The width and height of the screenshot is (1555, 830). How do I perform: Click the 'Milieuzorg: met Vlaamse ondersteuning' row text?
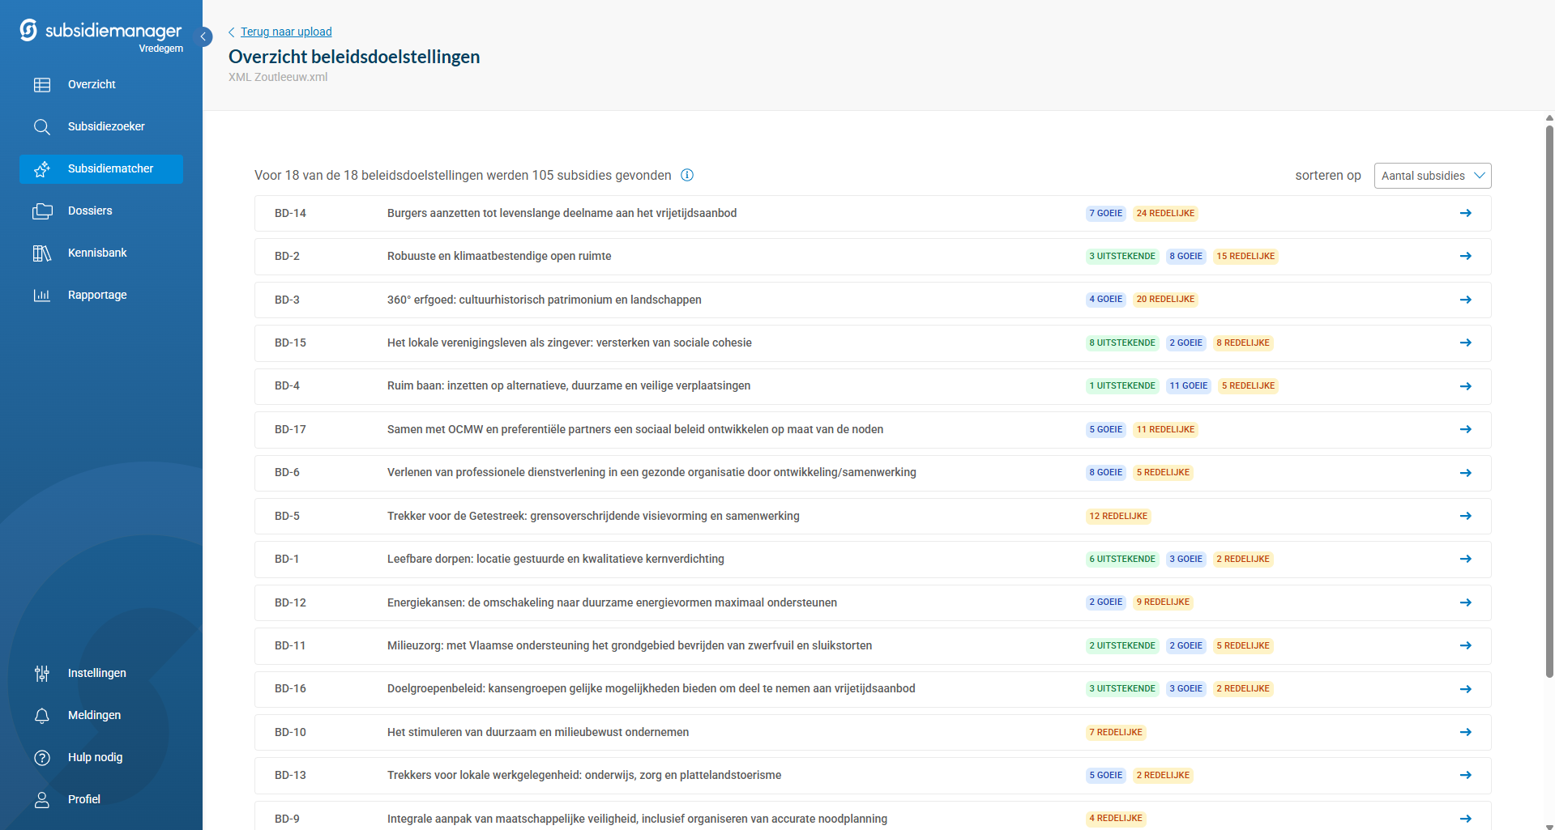click(630, 645)
